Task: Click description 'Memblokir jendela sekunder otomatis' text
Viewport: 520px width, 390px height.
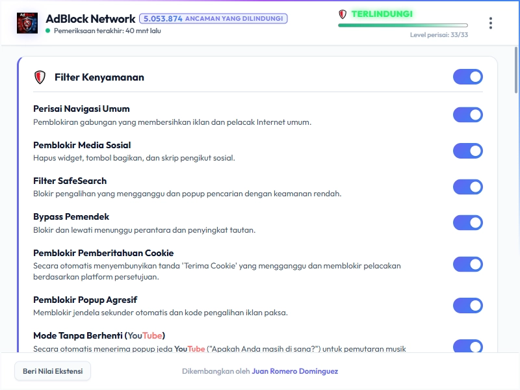Action: pyautogui.click(x=161, y=313)
